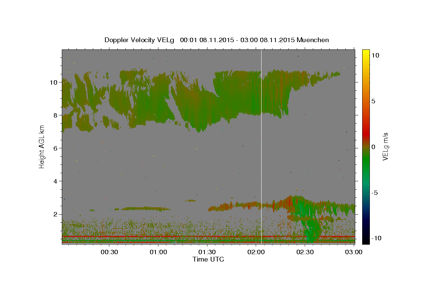
Task: Click the height tick label "4"
Action: point(56,181)
